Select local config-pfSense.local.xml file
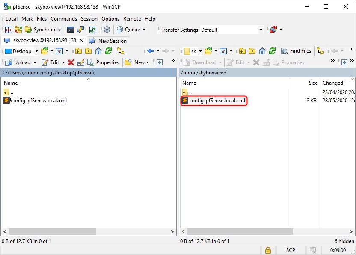This screenshot has height=255, width=356. coord(36,101)
